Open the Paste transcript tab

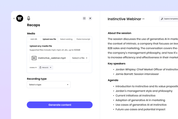[x=83, y=39]
